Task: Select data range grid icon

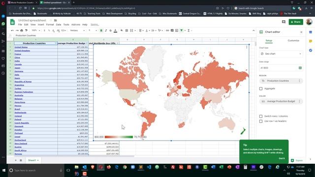Action: [x=300, y=68]
